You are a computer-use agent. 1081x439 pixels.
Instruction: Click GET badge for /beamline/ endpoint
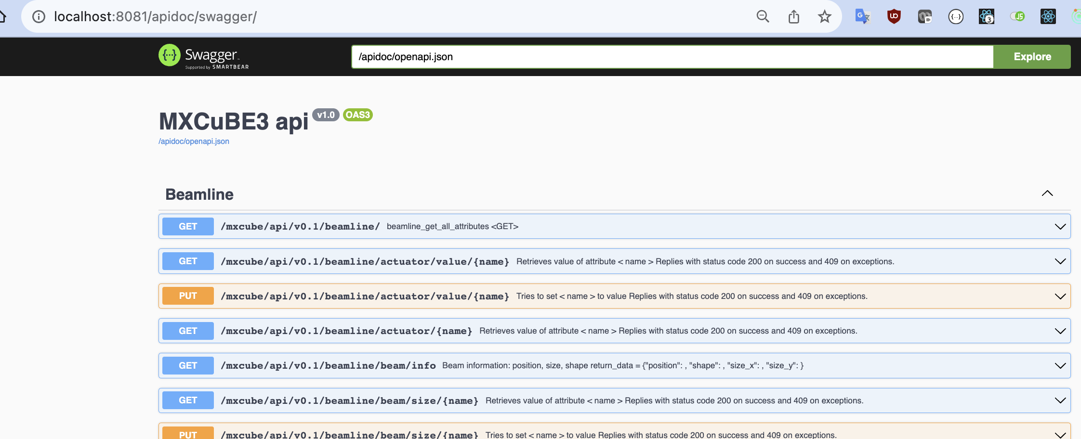pos(188,226)
